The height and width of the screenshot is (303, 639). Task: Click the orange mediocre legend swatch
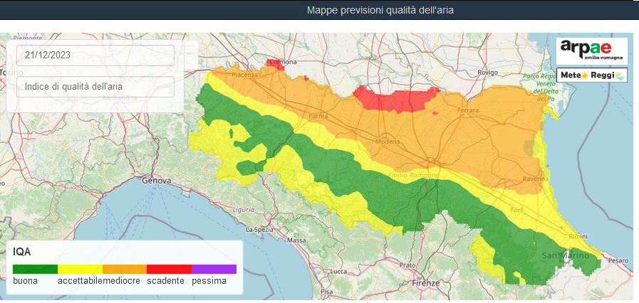pos(125,269)
